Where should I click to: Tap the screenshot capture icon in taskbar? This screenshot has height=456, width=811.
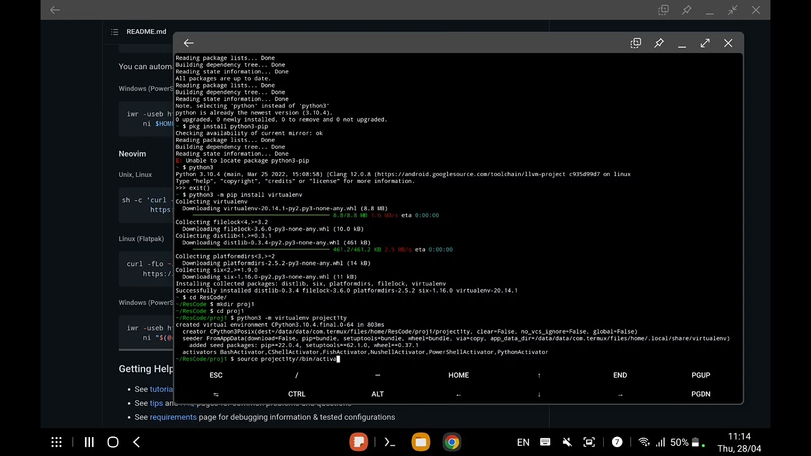point(589,442)
